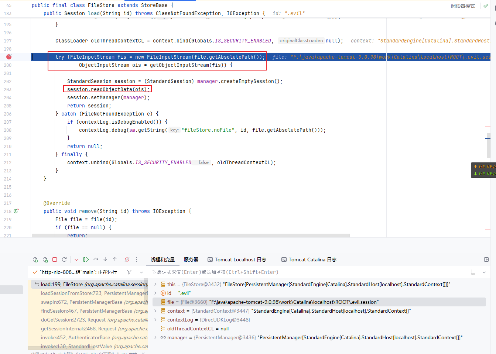Click the getObjectInputStream(fis) call on line 200

click(188, 65)
